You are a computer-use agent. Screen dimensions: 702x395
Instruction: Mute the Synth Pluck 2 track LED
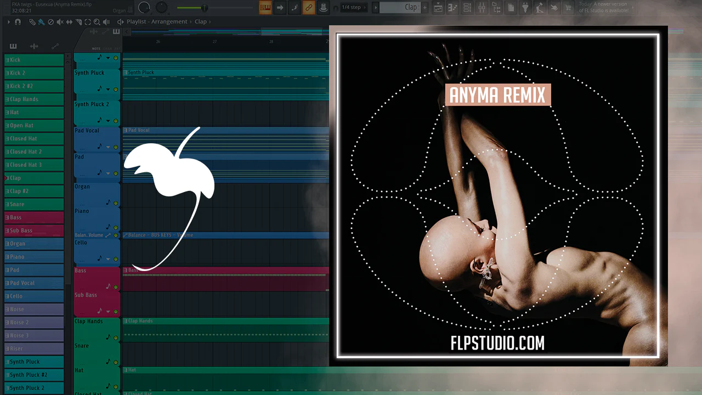(x=116, y=121)
